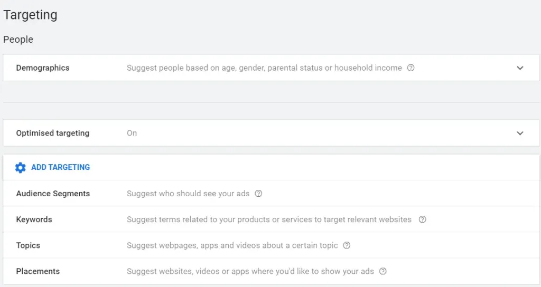Screen dimensions: 541x287
Task: Select the Topics targeting row
Action: [271, 245]
